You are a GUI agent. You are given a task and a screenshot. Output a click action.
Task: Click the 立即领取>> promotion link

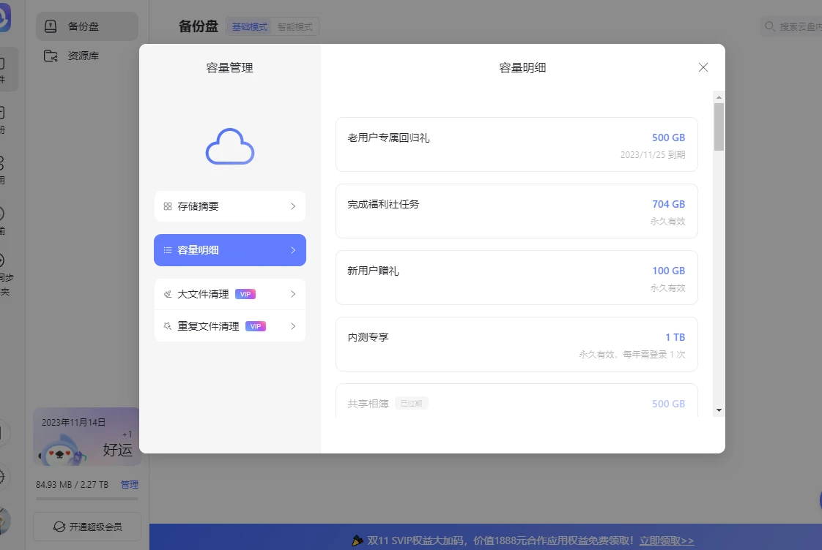click(666, 541)
